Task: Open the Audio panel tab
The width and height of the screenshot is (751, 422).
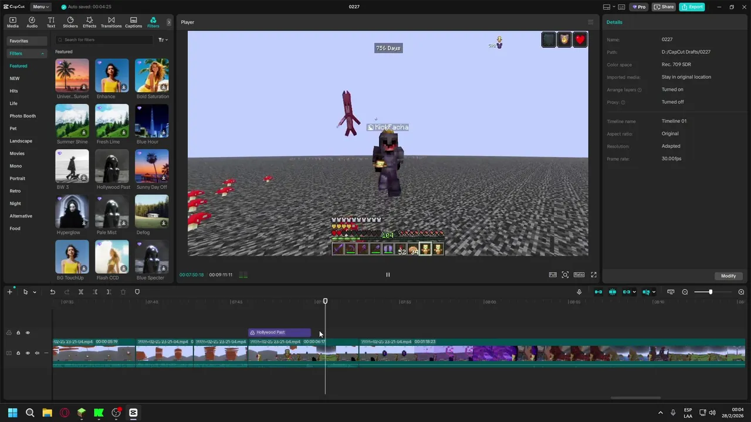Action: [32, 22]
